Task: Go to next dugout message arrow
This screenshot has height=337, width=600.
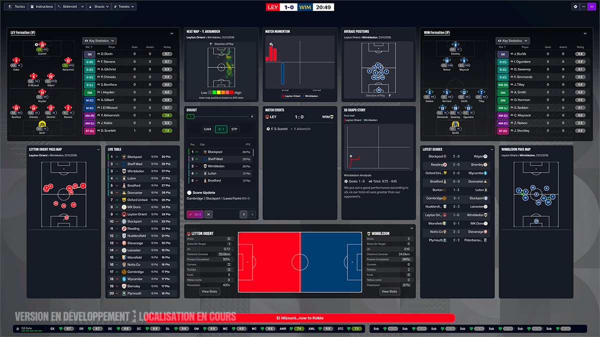Action: [252, 214]
